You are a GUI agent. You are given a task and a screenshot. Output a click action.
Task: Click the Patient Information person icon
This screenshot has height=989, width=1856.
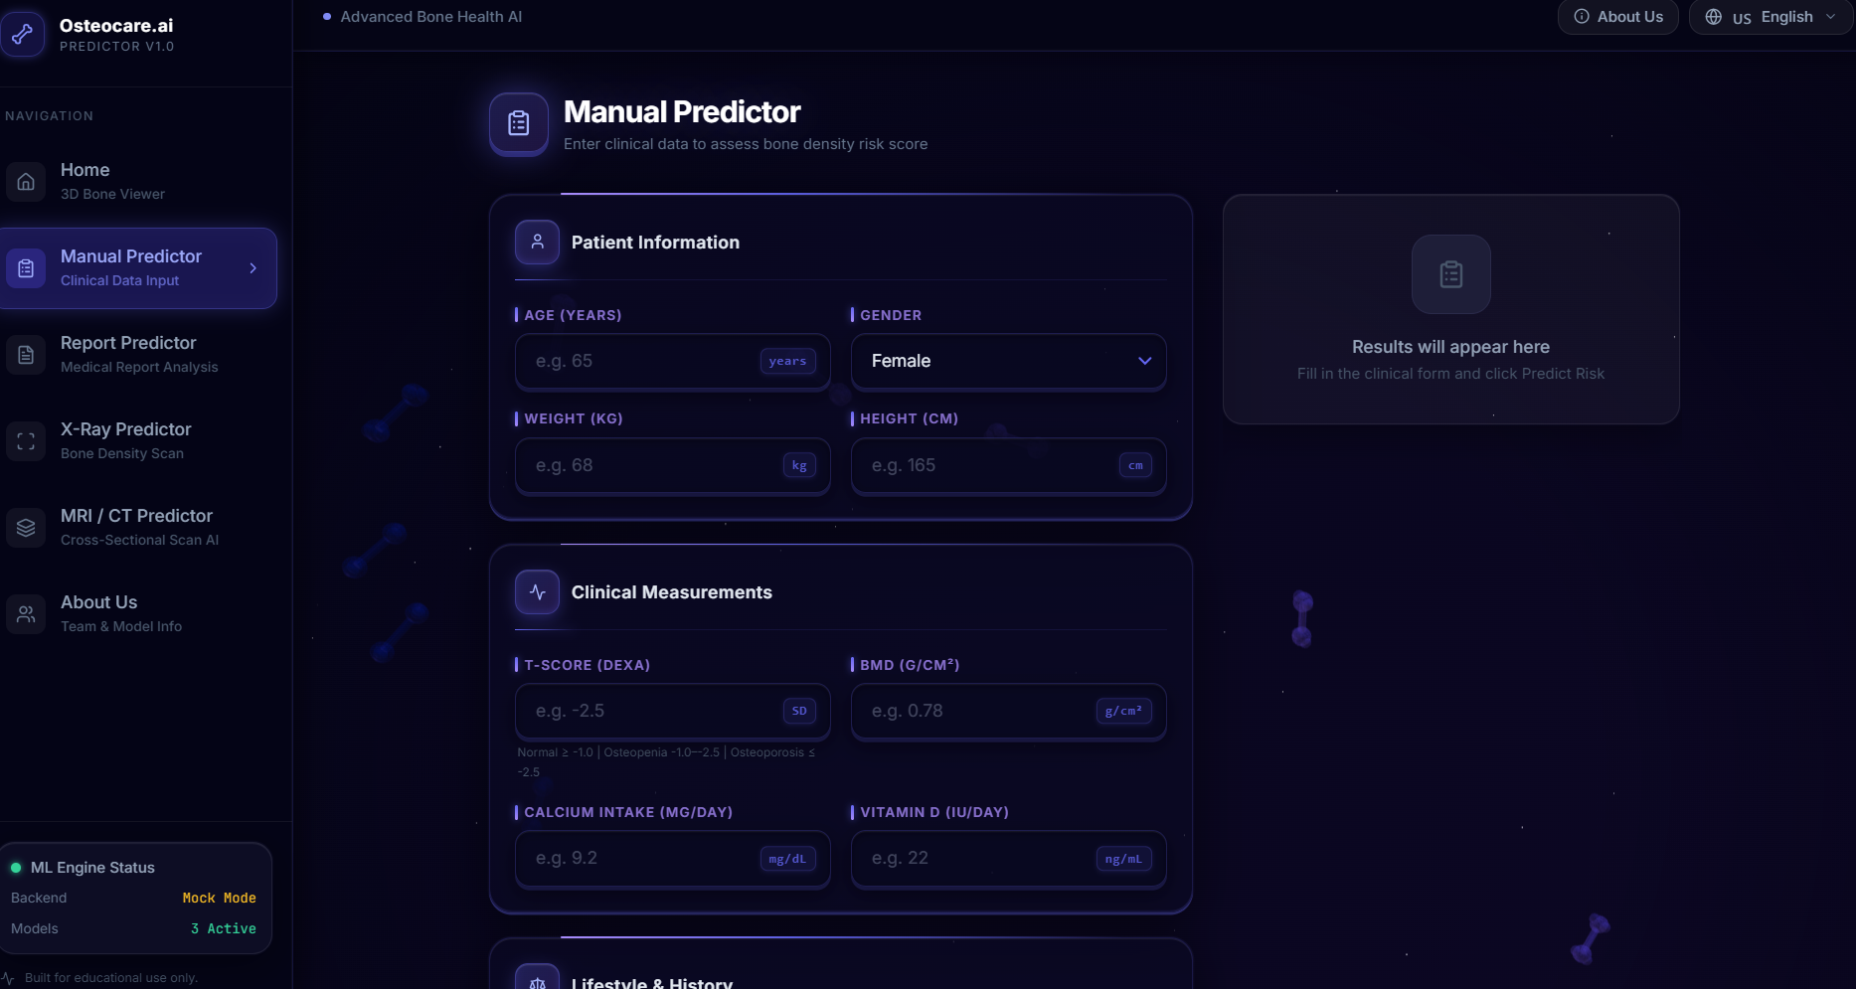[537, 242]
